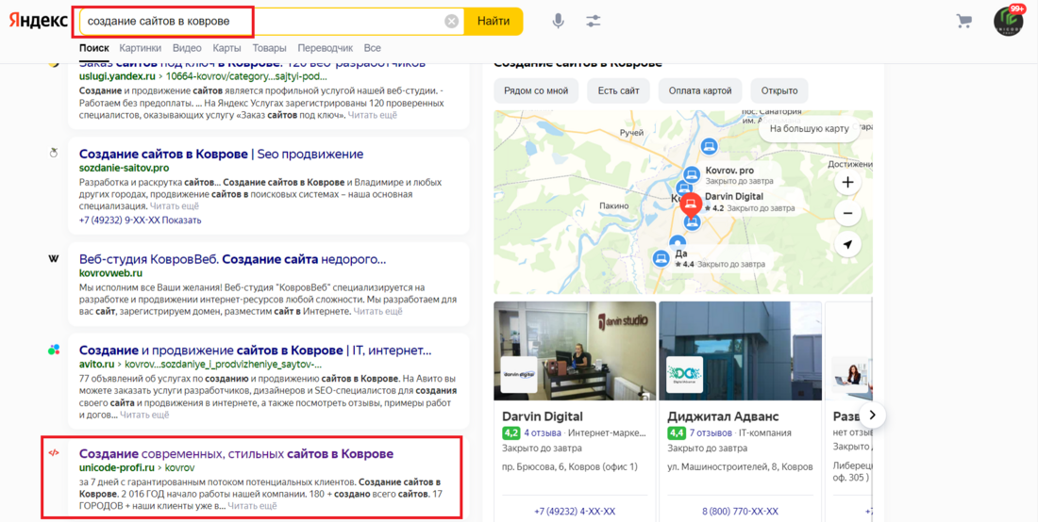Screen dimensions: 1038x522
Task: Open На большую карту
Action: (x=809, y=129)
